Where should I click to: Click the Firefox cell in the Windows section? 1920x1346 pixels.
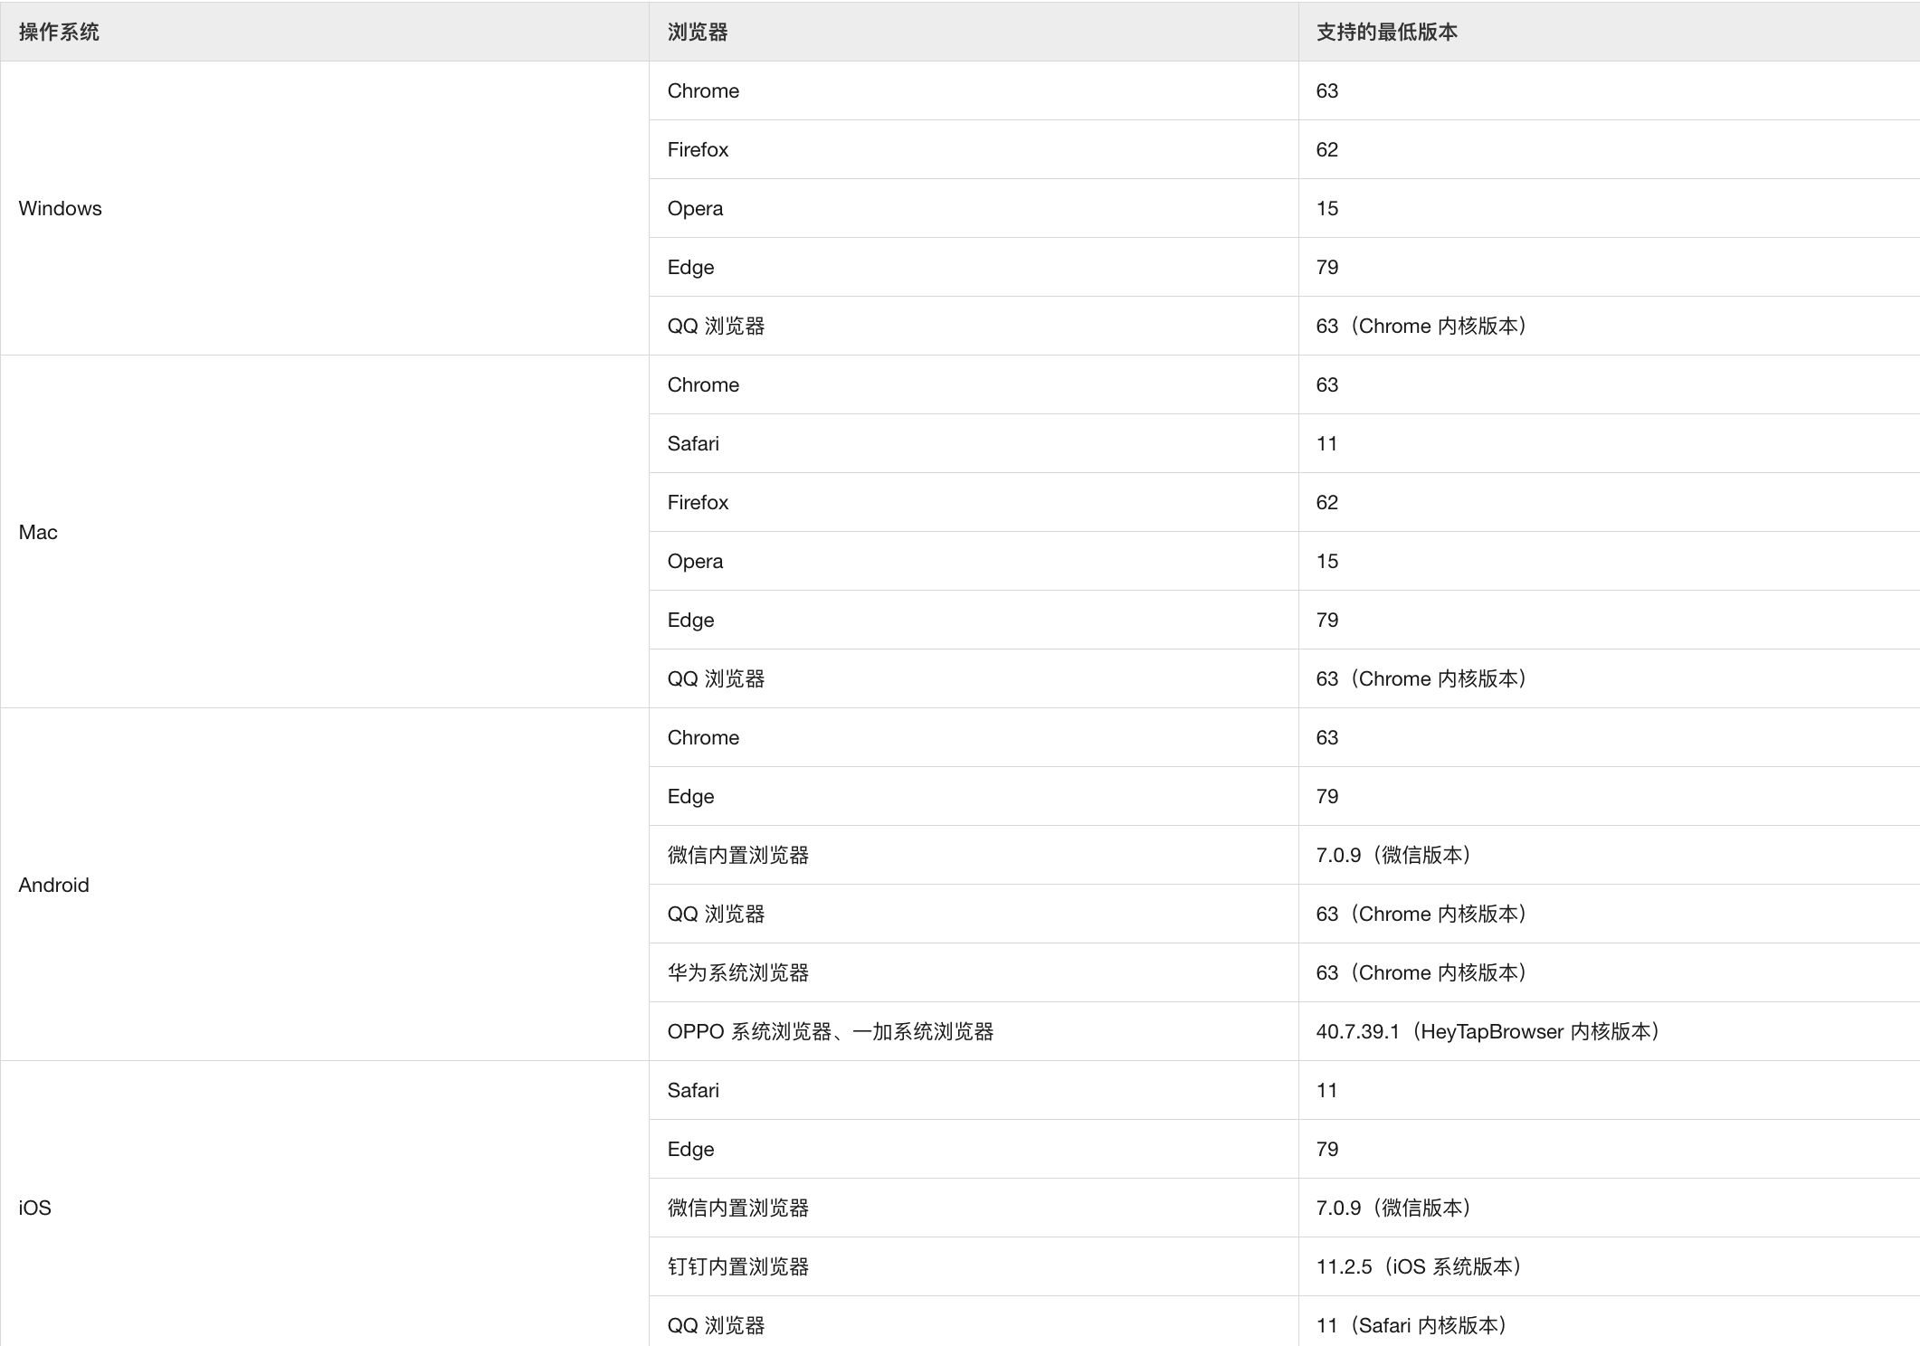(699, 149)
